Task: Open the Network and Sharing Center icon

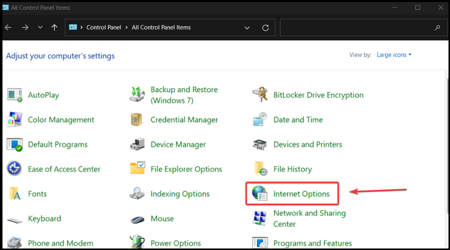Action: pyautogui.click(x=259, y=218)
